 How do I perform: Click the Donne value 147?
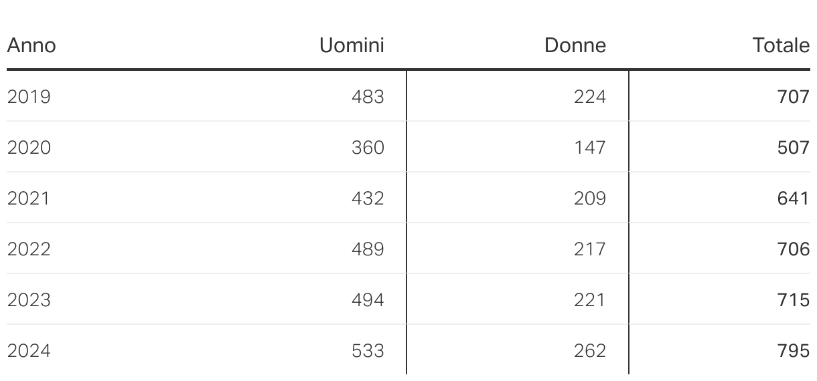(x=590, y=148)
